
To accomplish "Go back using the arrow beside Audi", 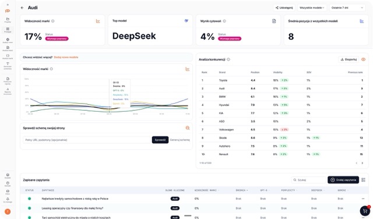I will [22, 8].
